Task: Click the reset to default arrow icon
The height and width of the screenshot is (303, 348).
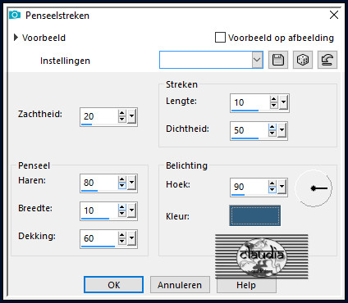Action: point(327,60)
